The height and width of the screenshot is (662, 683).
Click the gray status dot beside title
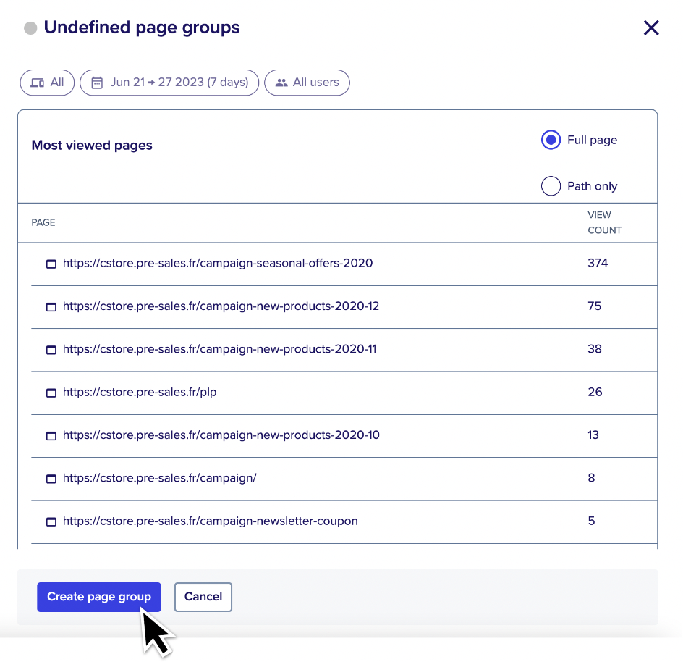click(30, 28)
